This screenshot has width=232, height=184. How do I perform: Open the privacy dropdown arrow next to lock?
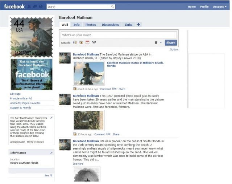[161, 42]
